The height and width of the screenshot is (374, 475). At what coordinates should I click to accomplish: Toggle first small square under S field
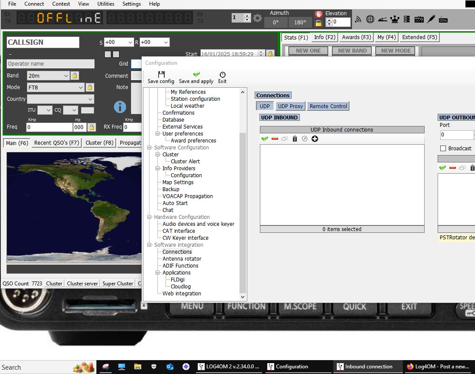coord(107,54)
